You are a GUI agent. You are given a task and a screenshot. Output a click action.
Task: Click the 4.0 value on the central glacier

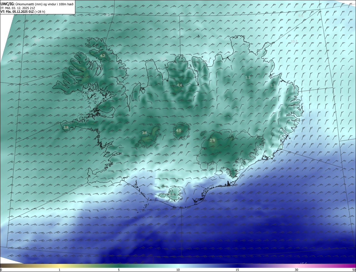[179, 130]
